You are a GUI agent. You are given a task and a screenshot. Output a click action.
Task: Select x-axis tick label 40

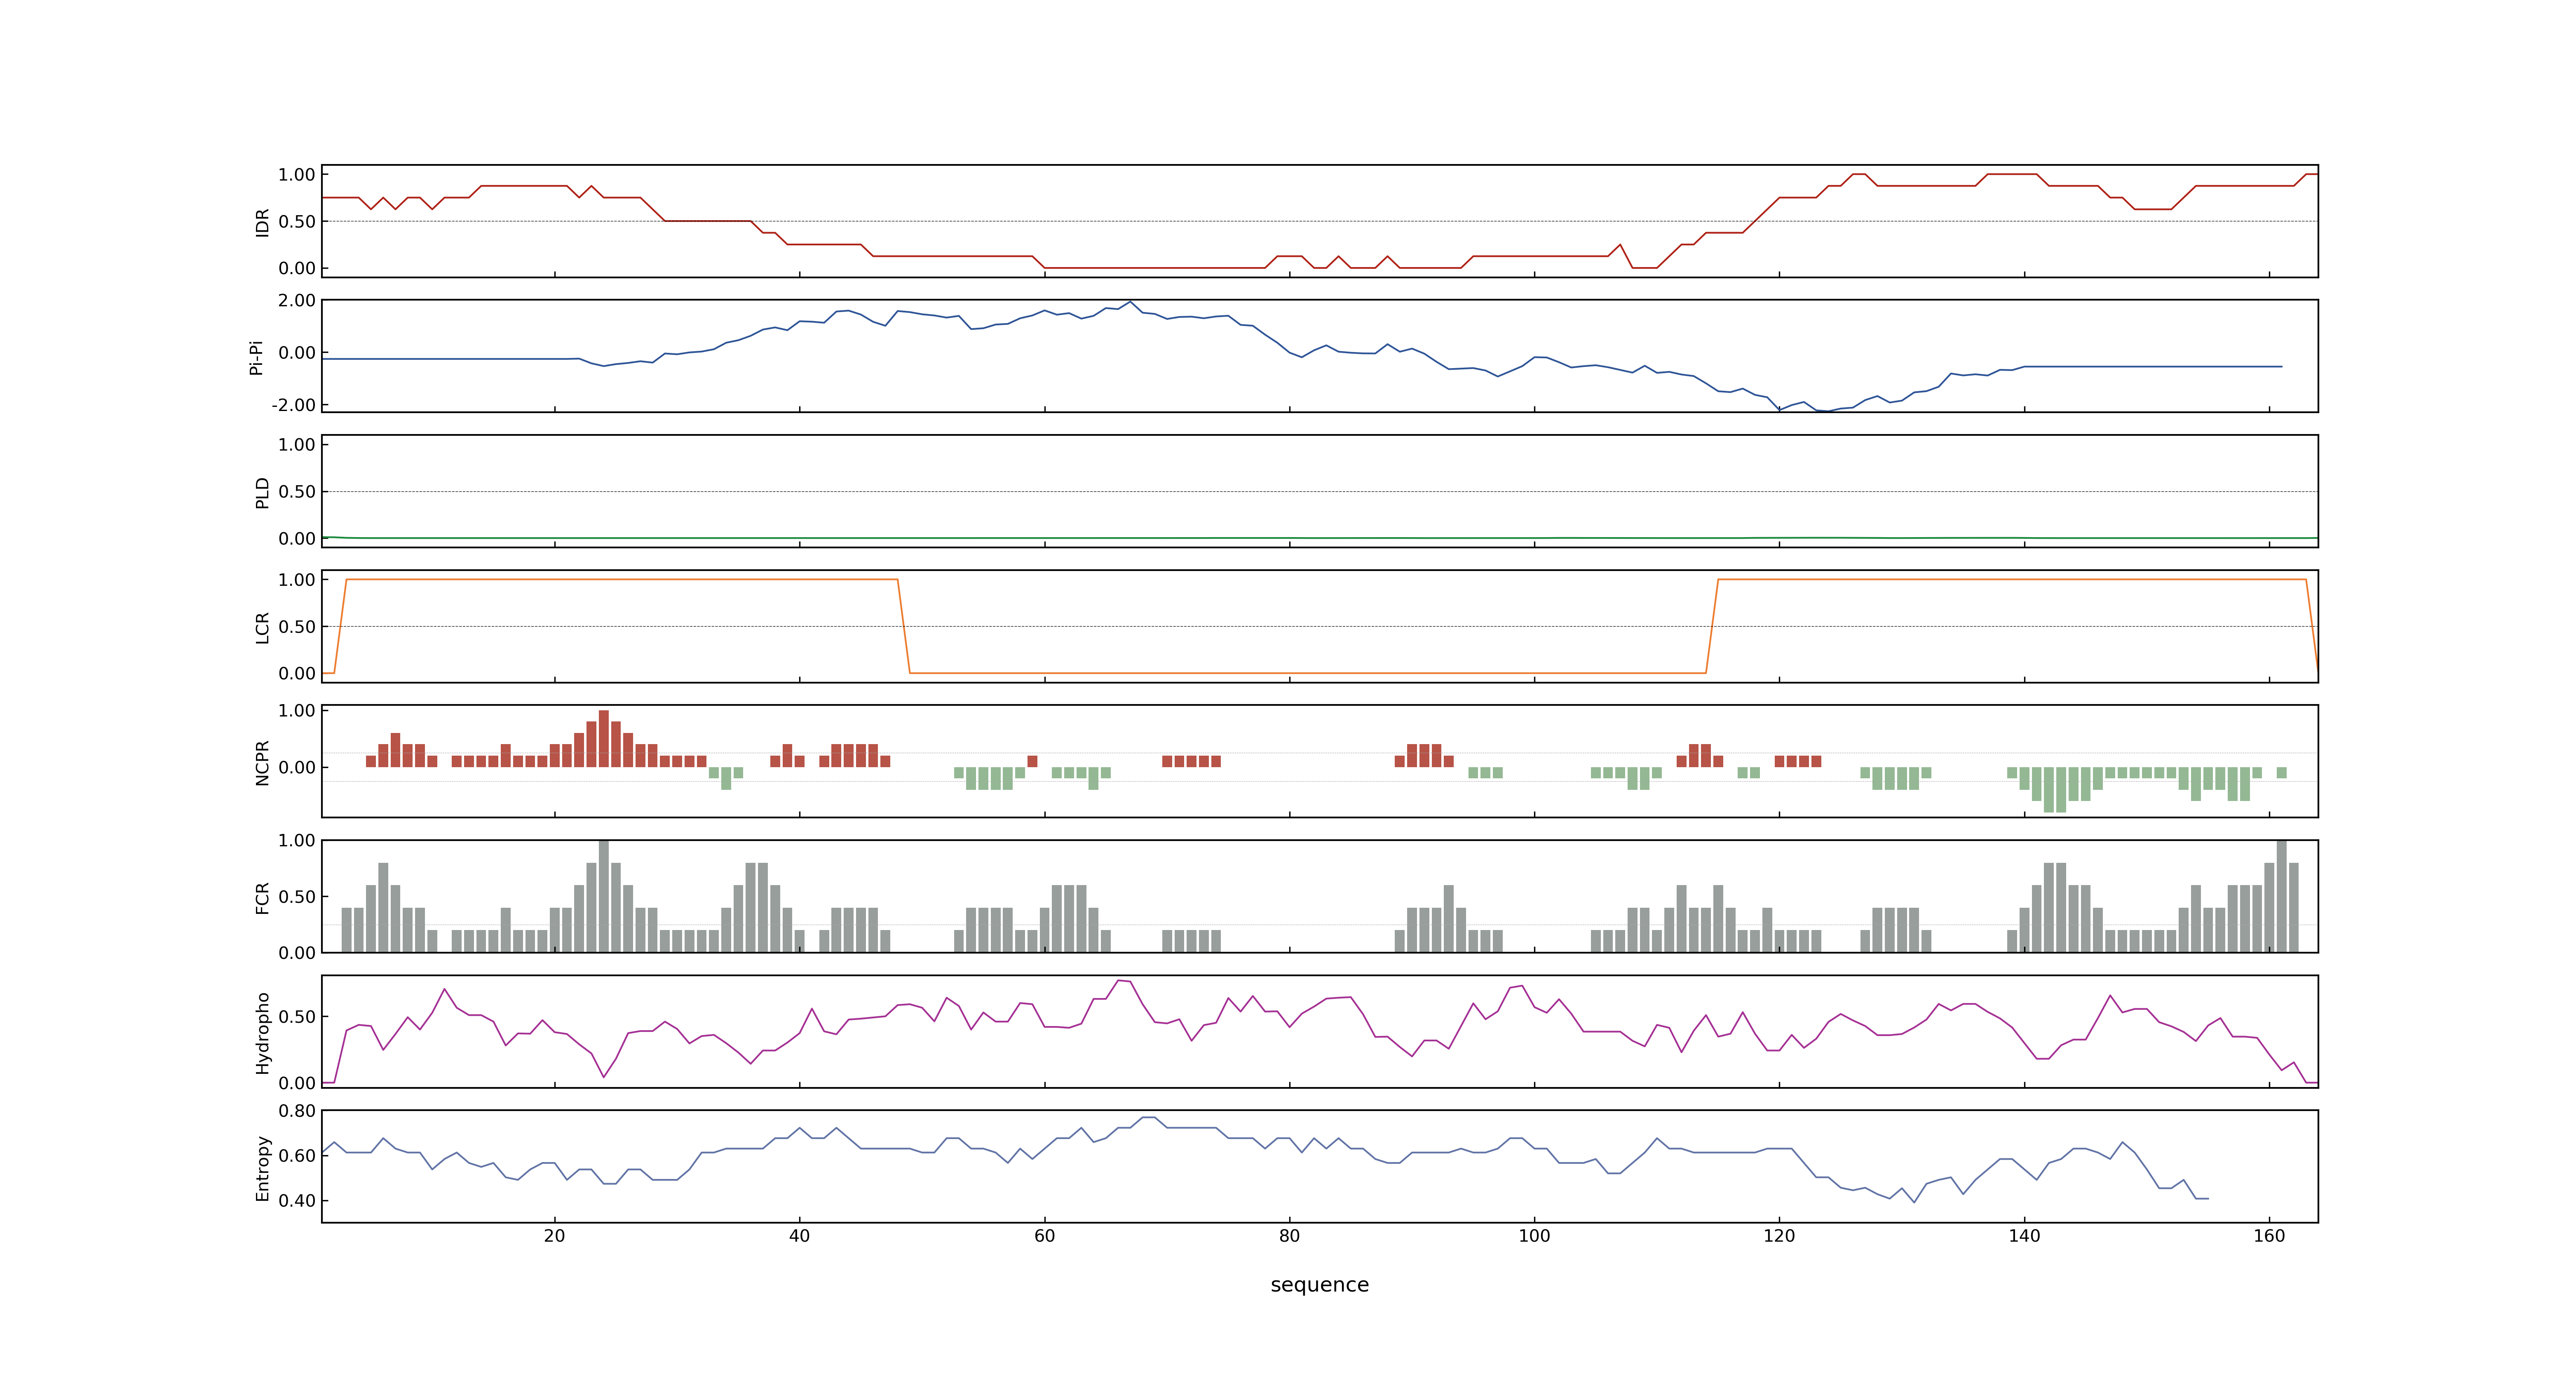click(799, 1236)
